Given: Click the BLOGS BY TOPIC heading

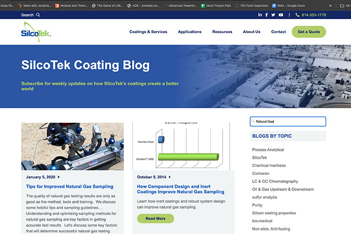Looking at the screenshot, I should coord(272,136).
